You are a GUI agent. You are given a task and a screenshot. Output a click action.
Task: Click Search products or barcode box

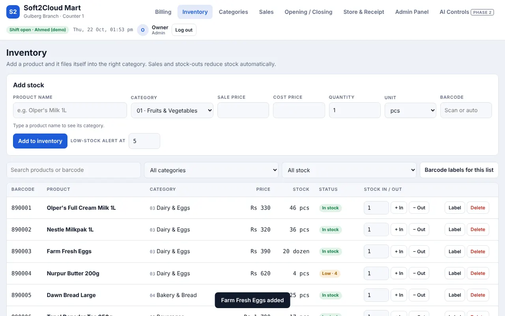73,170
